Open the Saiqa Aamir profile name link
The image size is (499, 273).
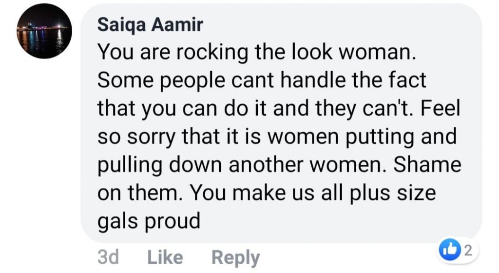point(150,24)
